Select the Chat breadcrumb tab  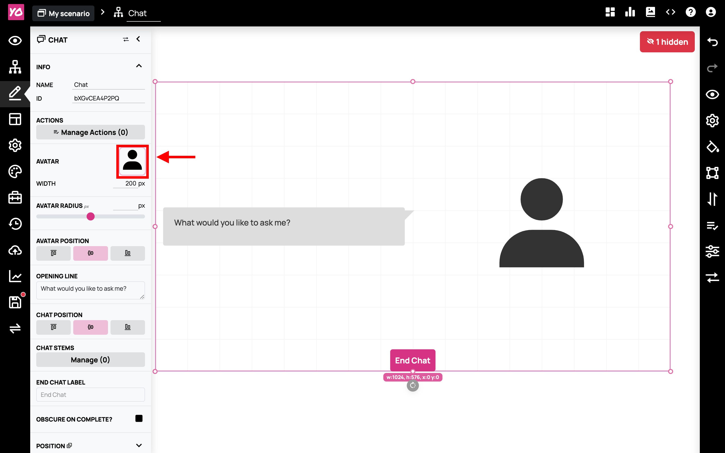pos(137,13)
